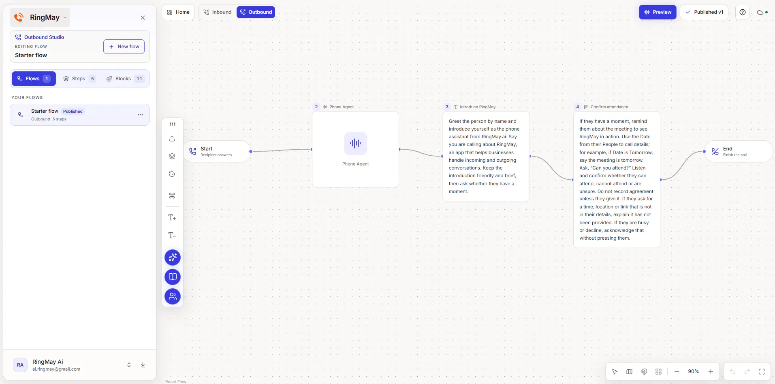The width and height of the screenshot is (775, 384).
Task: Enter fullscreen canvas view
Action: click(x=762, y=371)
